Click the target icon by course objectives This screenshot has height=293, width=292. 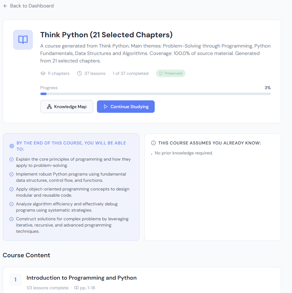[12, 146]
